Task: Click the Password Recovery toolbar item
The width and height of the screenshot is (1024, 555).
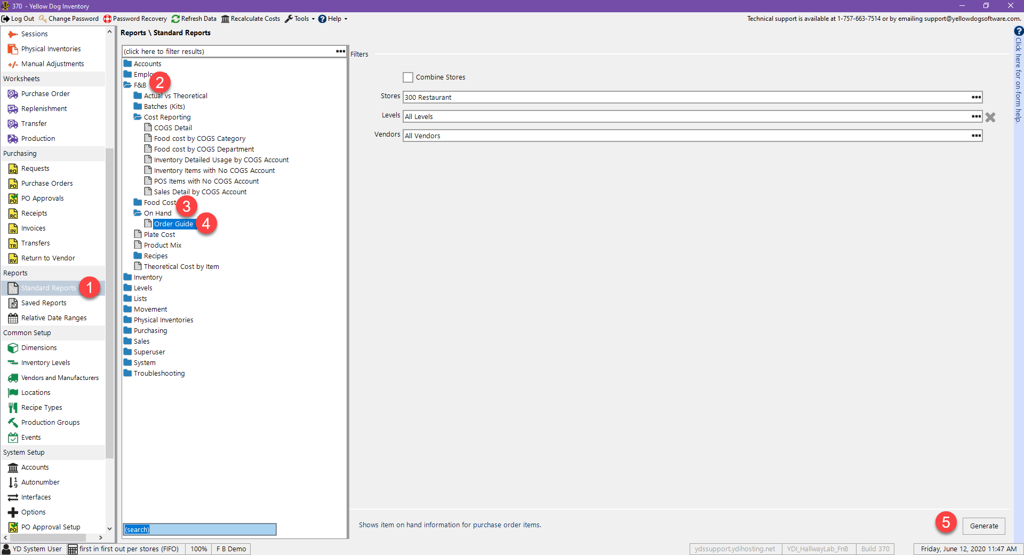Action: coord(135,19)
